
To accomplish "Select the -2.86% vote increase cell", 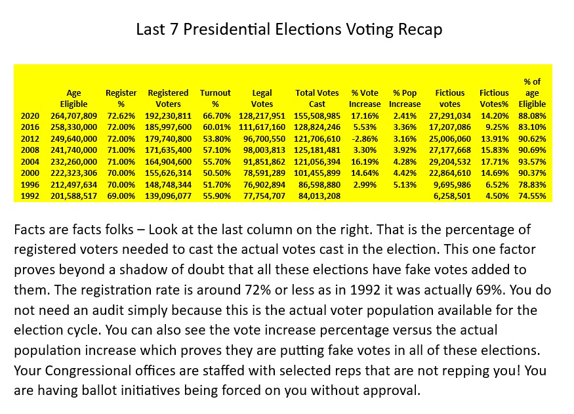I will [363, 139].
